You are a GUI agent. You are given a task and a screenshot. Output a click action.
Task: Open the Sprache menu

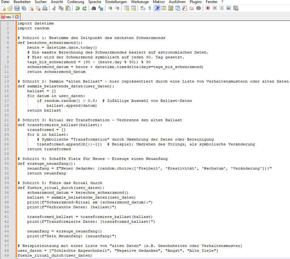coord(95,2)
